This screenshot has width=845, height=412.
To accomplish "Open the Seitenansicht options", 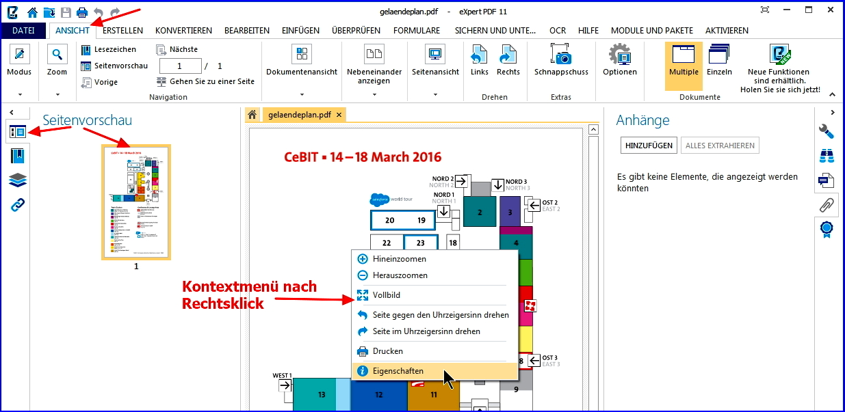I will click(x=435, y=60).
